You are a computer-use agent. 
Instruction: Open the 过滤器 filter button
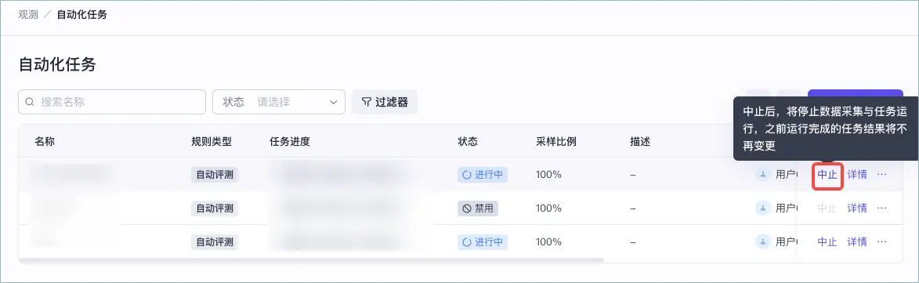(385, 102)
